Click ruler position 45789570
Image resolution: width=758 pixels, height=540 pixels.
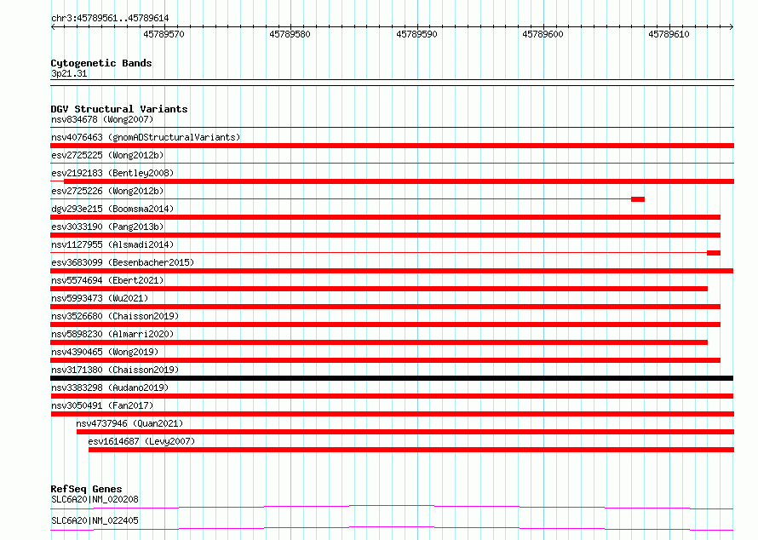pos(164,34)
